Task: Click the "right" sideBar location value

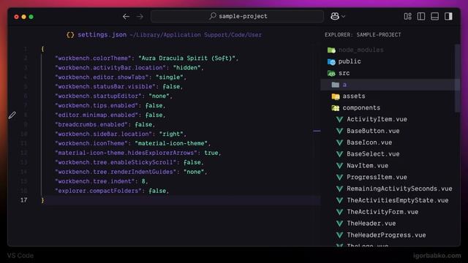Action: (x=171, y=134)
